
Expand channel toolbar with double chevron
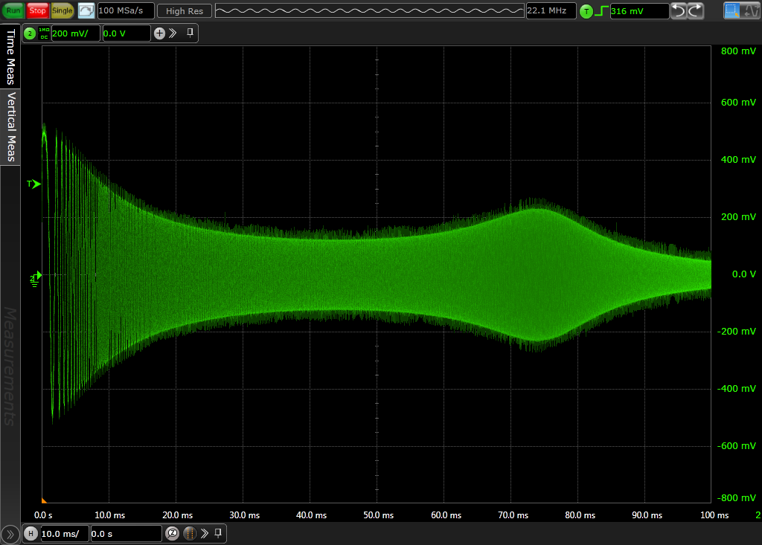(x=173, y=33)
